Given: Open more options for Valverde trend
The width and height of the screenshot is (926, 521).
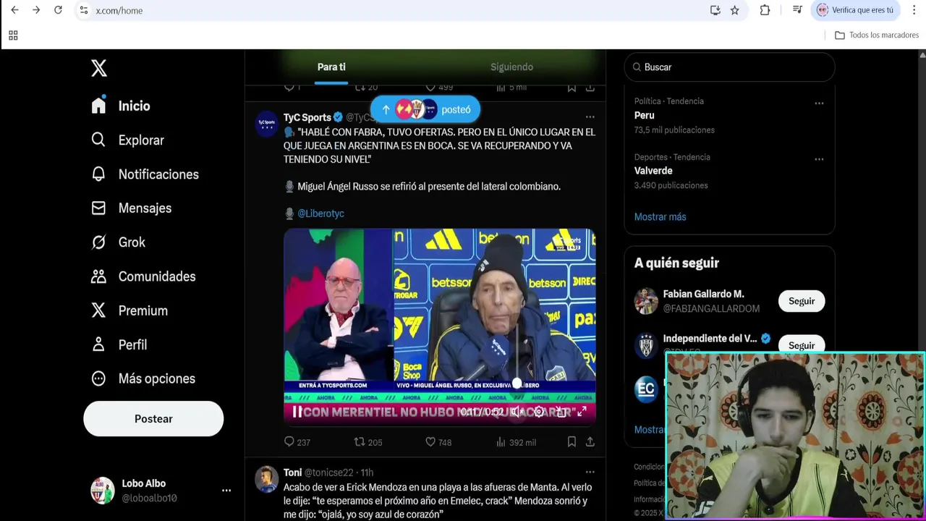Looking at the screenshot, I should pos(819,159).
